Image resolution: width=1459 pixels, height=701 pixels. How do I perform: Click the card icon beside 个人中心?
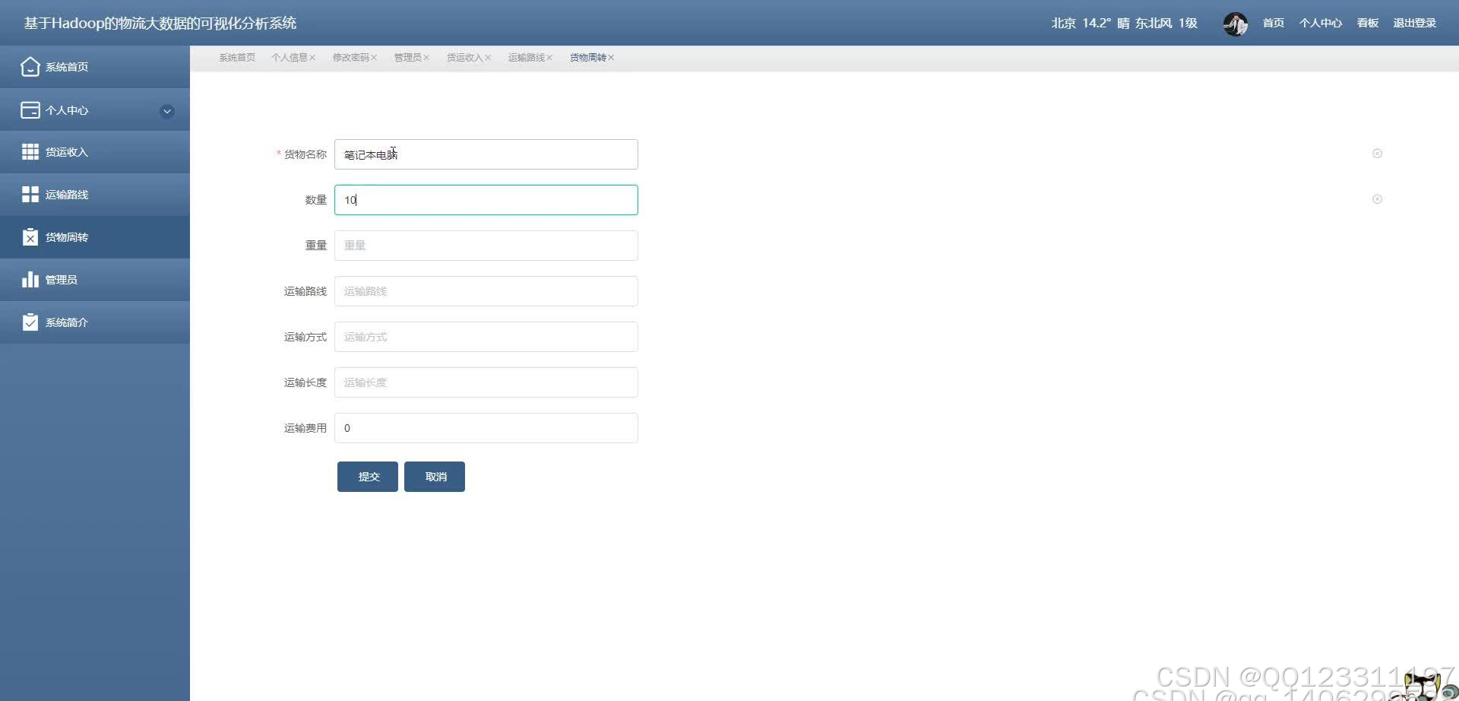click(30, 110)
